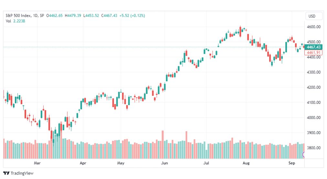Viewport: 327px width, 179px height.
Task: Click the Sep label on time axis
Action: pyautogui.click(x=291, y=163)
